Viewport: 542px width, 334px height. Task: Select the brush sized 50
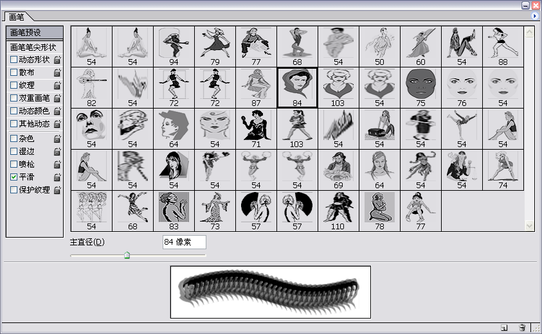(379, 47)
